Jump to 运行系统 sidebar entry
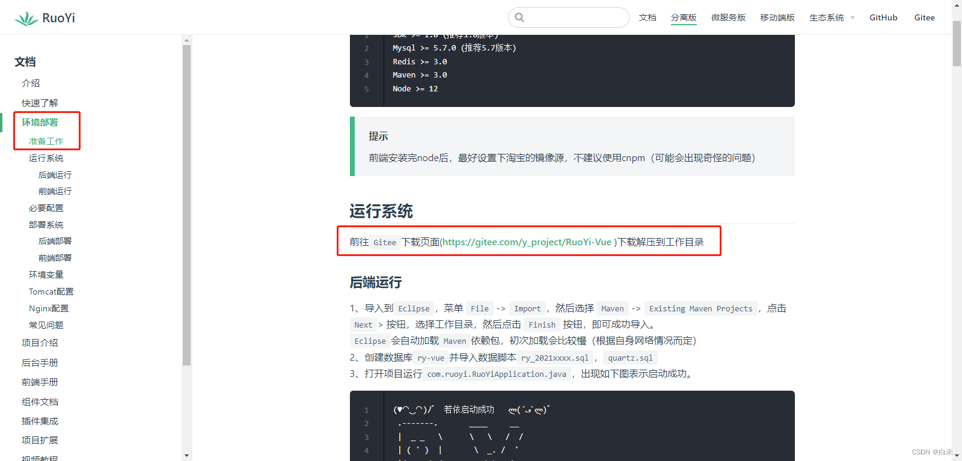The image size is (962, 461). click(46, 158)
